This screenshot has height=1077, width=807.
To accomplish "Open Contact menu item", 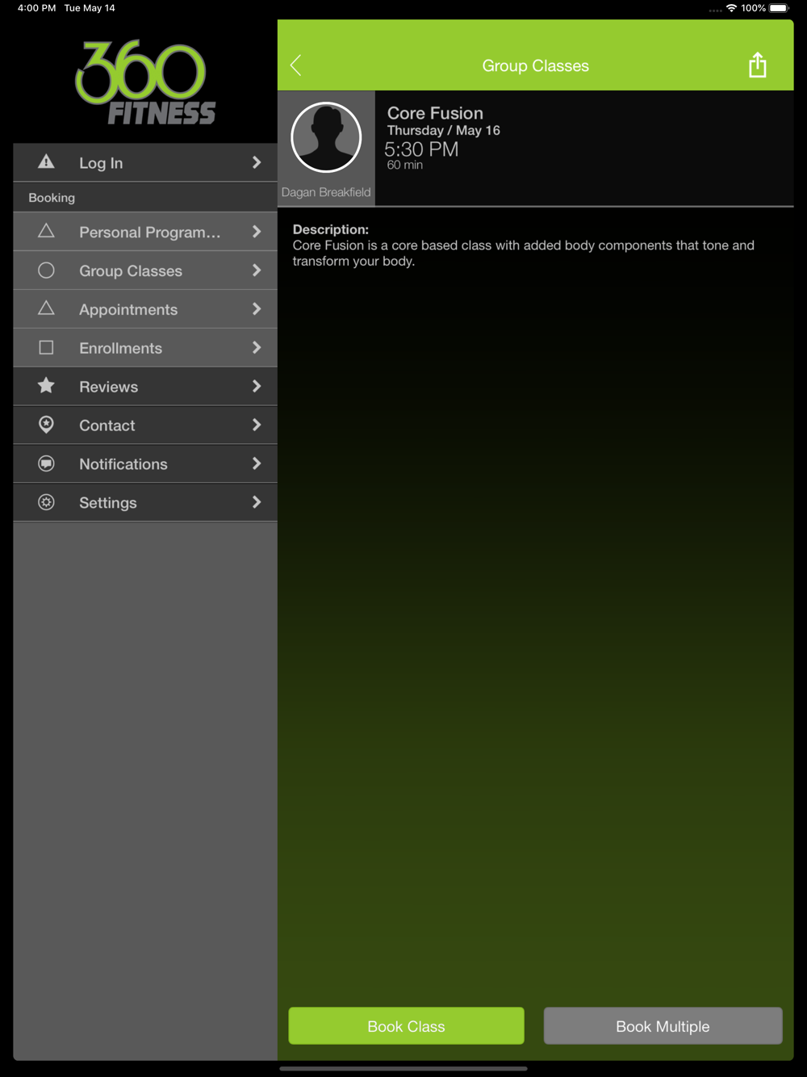I will tap(145, 425).
